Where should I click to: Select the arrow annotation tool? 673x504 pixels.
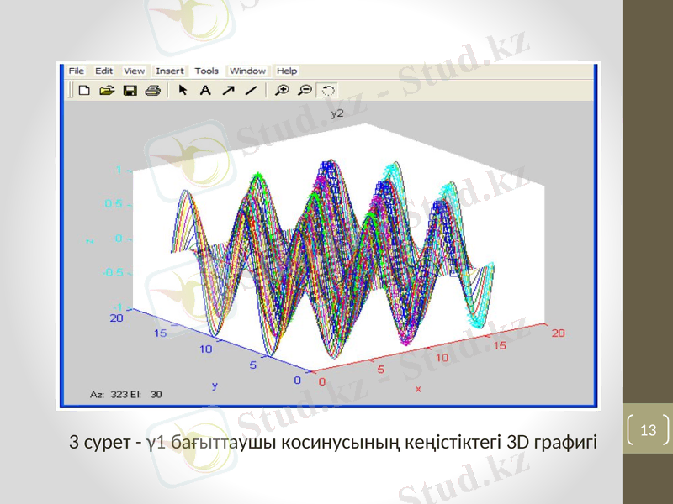pos(230,89)
